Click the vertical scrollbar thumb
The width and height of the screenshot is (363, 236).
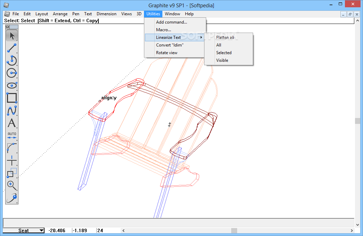click(x=358, y=121)
